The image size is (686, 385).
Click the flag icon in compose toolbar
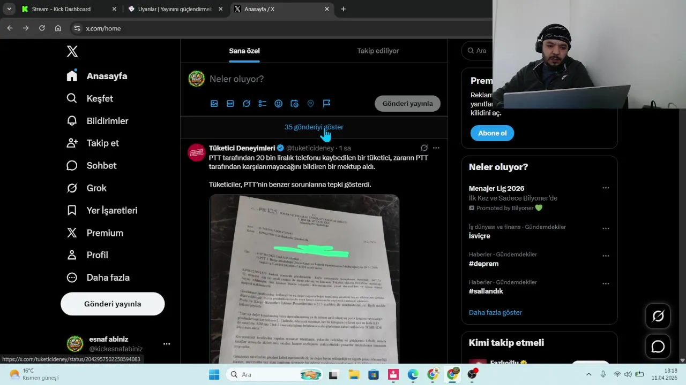click(327, 104)
